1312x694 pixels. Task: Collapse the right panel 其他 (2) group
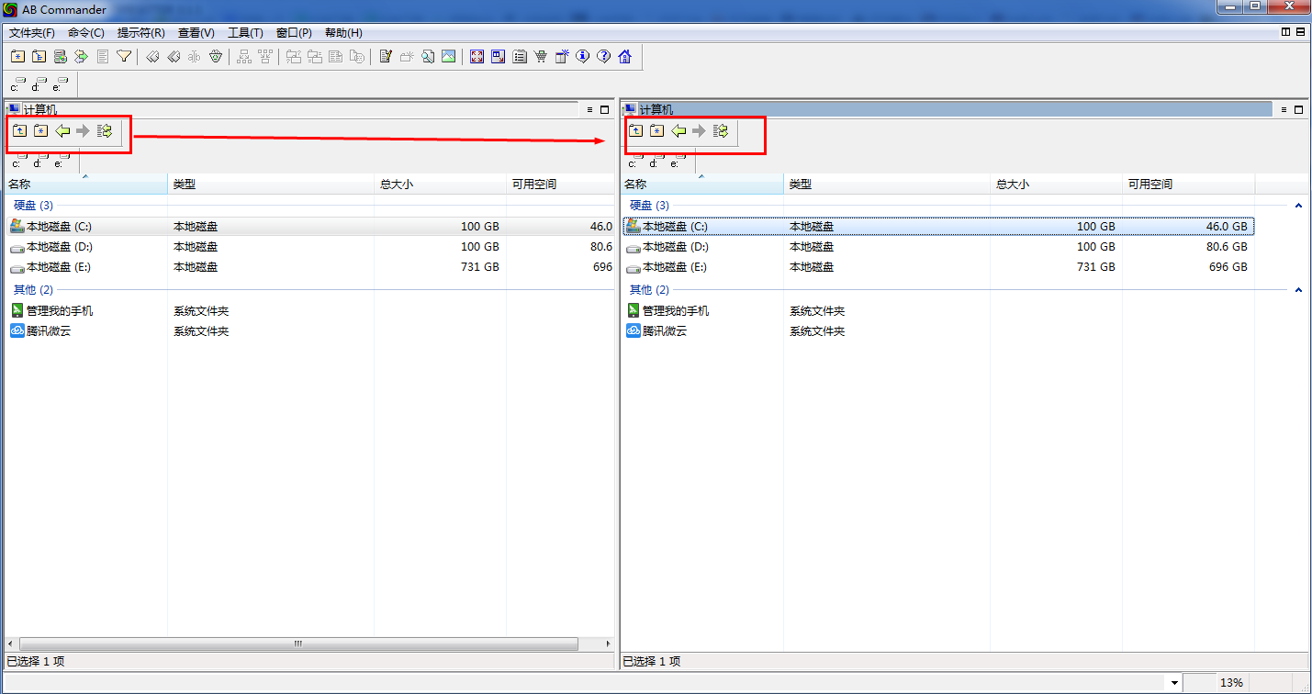tap(1298, 290)
